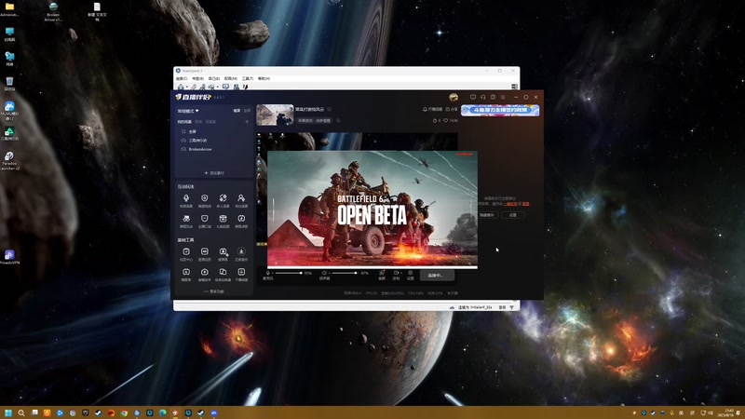Adjust the microphone volume slider at 93%
The image size is (745, 419).
tap(288, 273)
